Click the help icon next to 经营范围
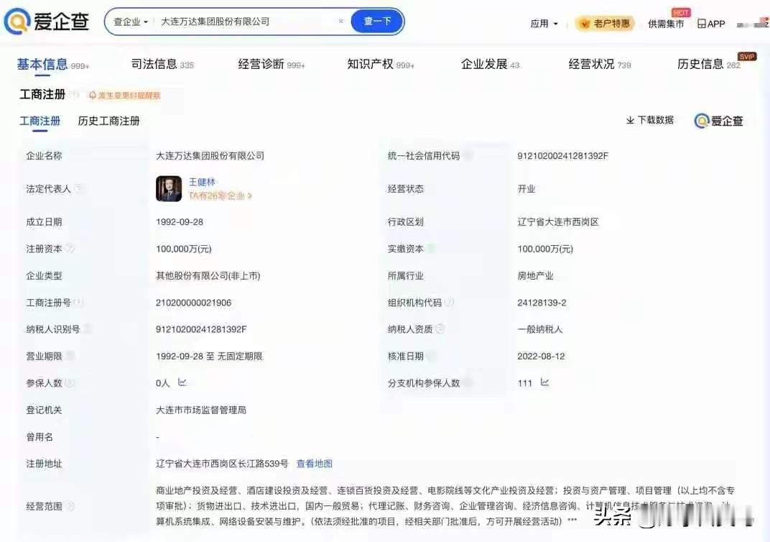Viewport: 770px width, 542px height. pos(70,506)
